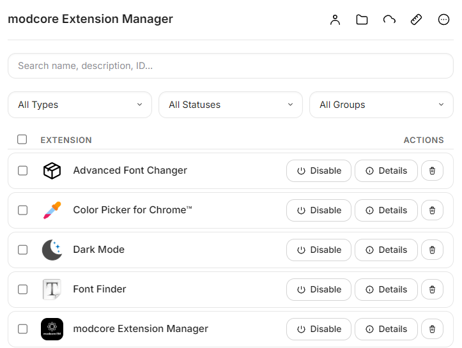The height and width of the screenshot is (348, 462).
Task: Open the folder icon in header
Action: coord(362,20)
